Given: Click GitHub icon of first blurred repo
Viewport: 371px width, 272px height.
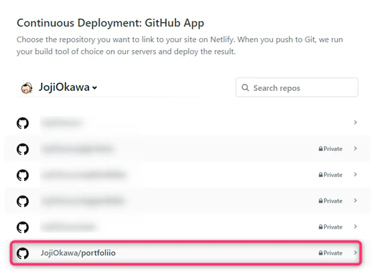Looking at the screenshot, I should point(23,123).
